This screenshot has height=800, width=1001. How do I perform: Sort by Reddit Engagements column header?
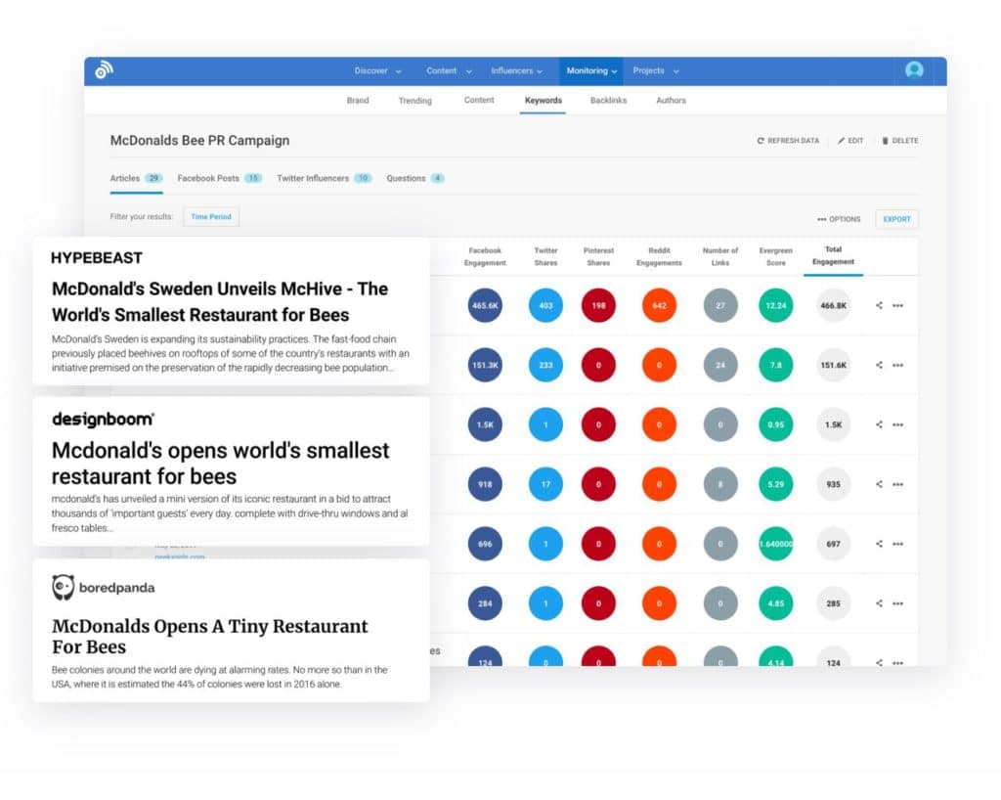coord(659,256)
